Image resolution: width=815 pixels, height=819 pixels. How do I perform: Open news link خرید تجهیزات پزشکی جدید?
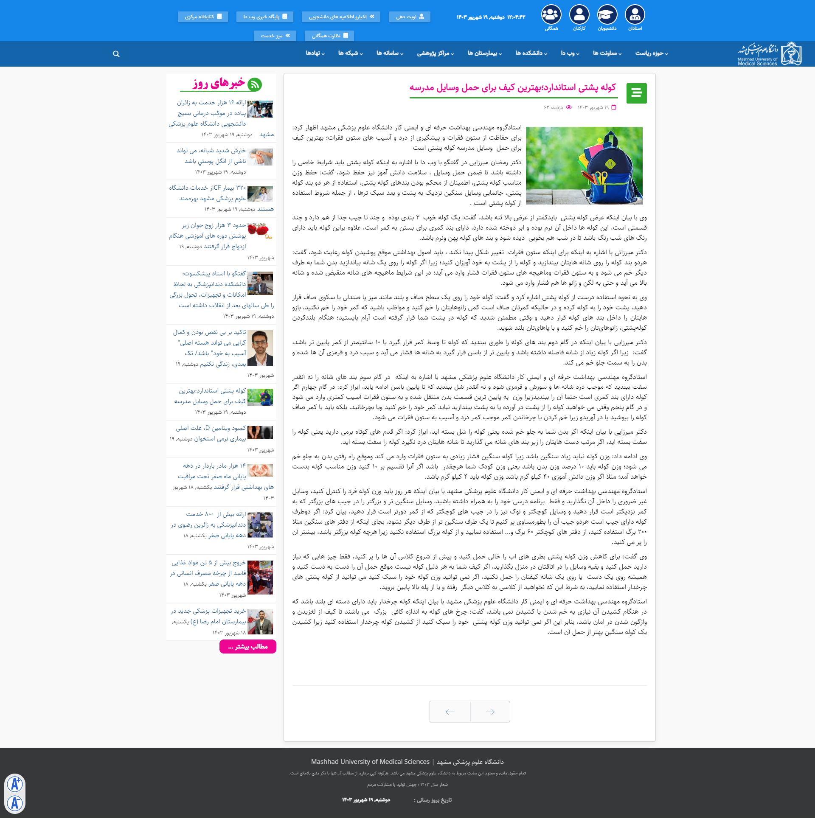point(208,616)
